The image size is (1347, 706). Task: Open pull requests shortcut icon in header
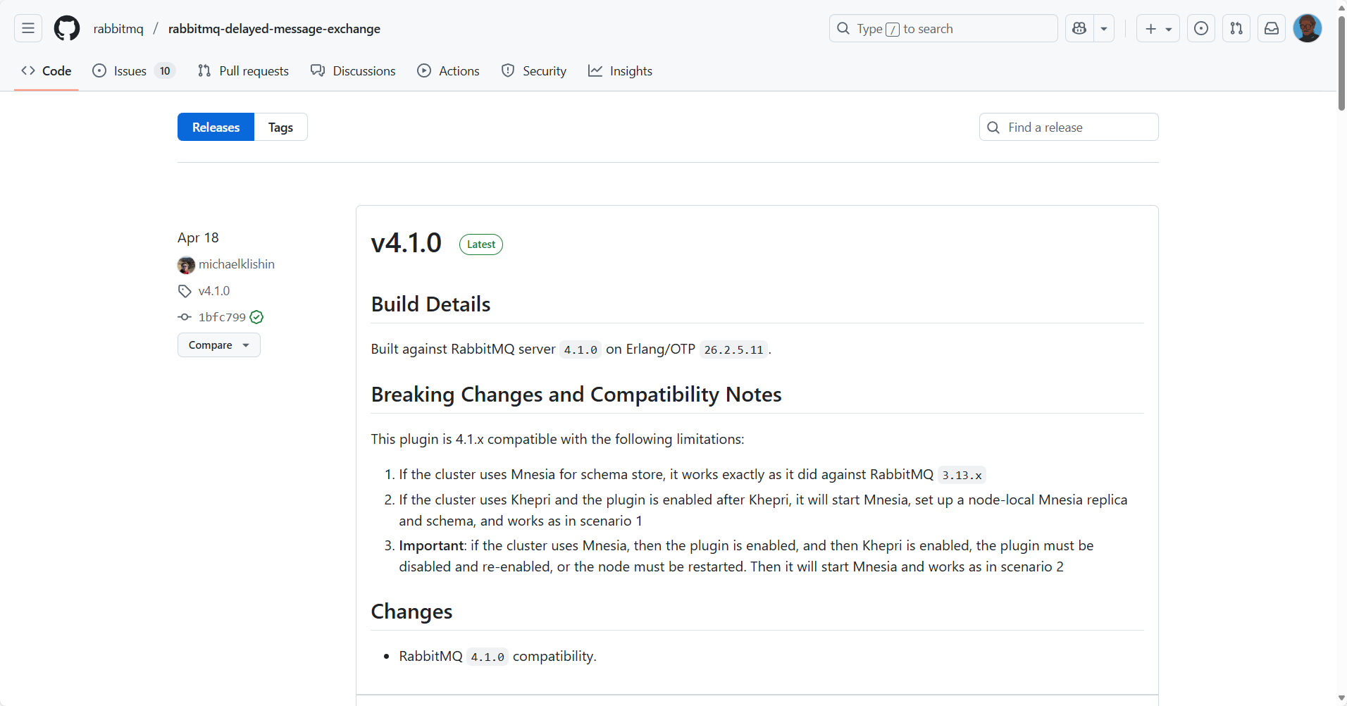point(1236,28)
